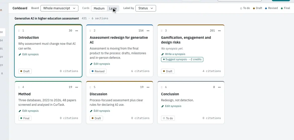
Task: Click the pencil icon on the Discussion card
Action: click(x=91, y=111)
